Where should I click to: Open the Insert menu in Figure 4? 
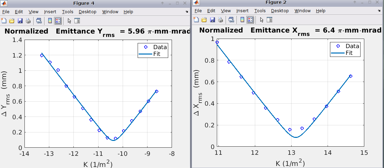pos(50,12)
